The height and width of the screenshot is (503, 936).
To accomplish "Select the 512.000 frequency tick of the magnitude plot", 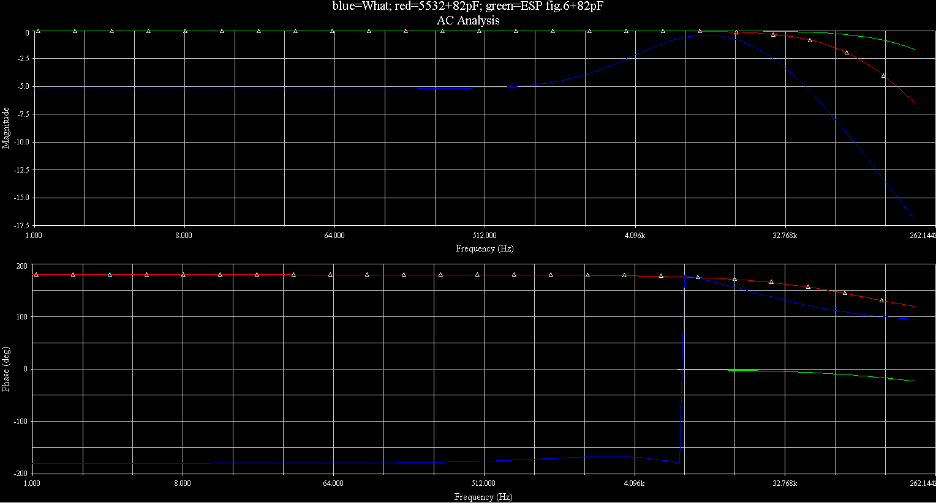I will [x=485, y=236].
